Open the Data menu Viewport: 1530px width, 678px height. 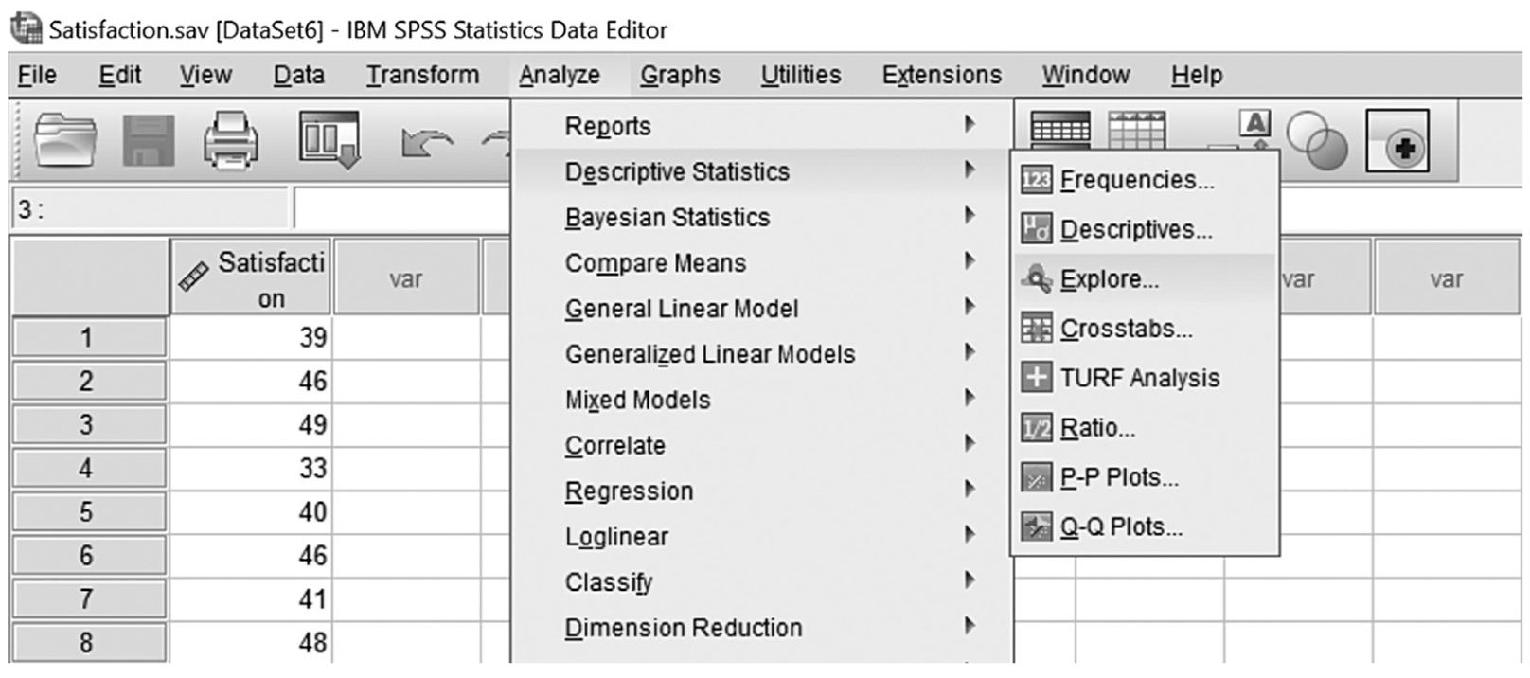[x=299, y=75]
